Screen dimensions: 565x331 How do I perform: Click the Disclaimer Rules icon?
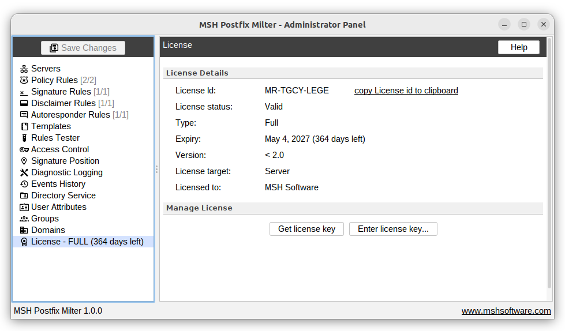[x=24, y=103]
